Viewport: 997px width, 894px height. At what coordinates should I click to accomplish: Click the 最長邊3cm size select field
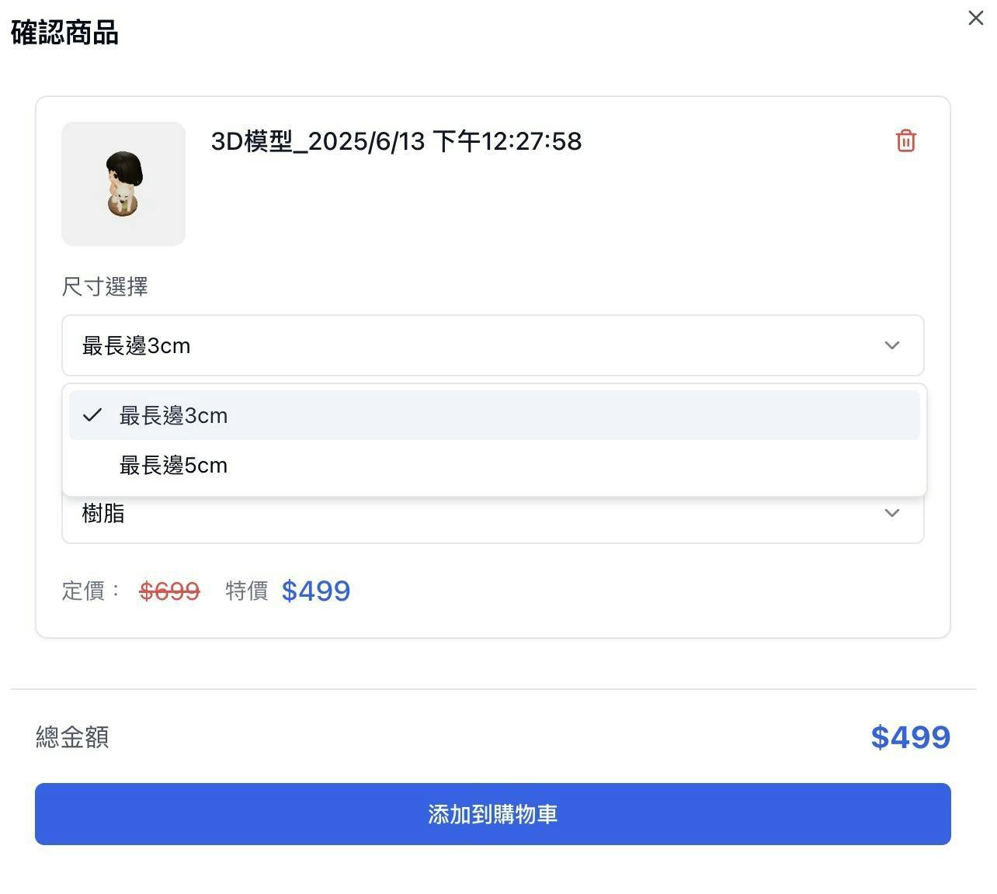493,345
